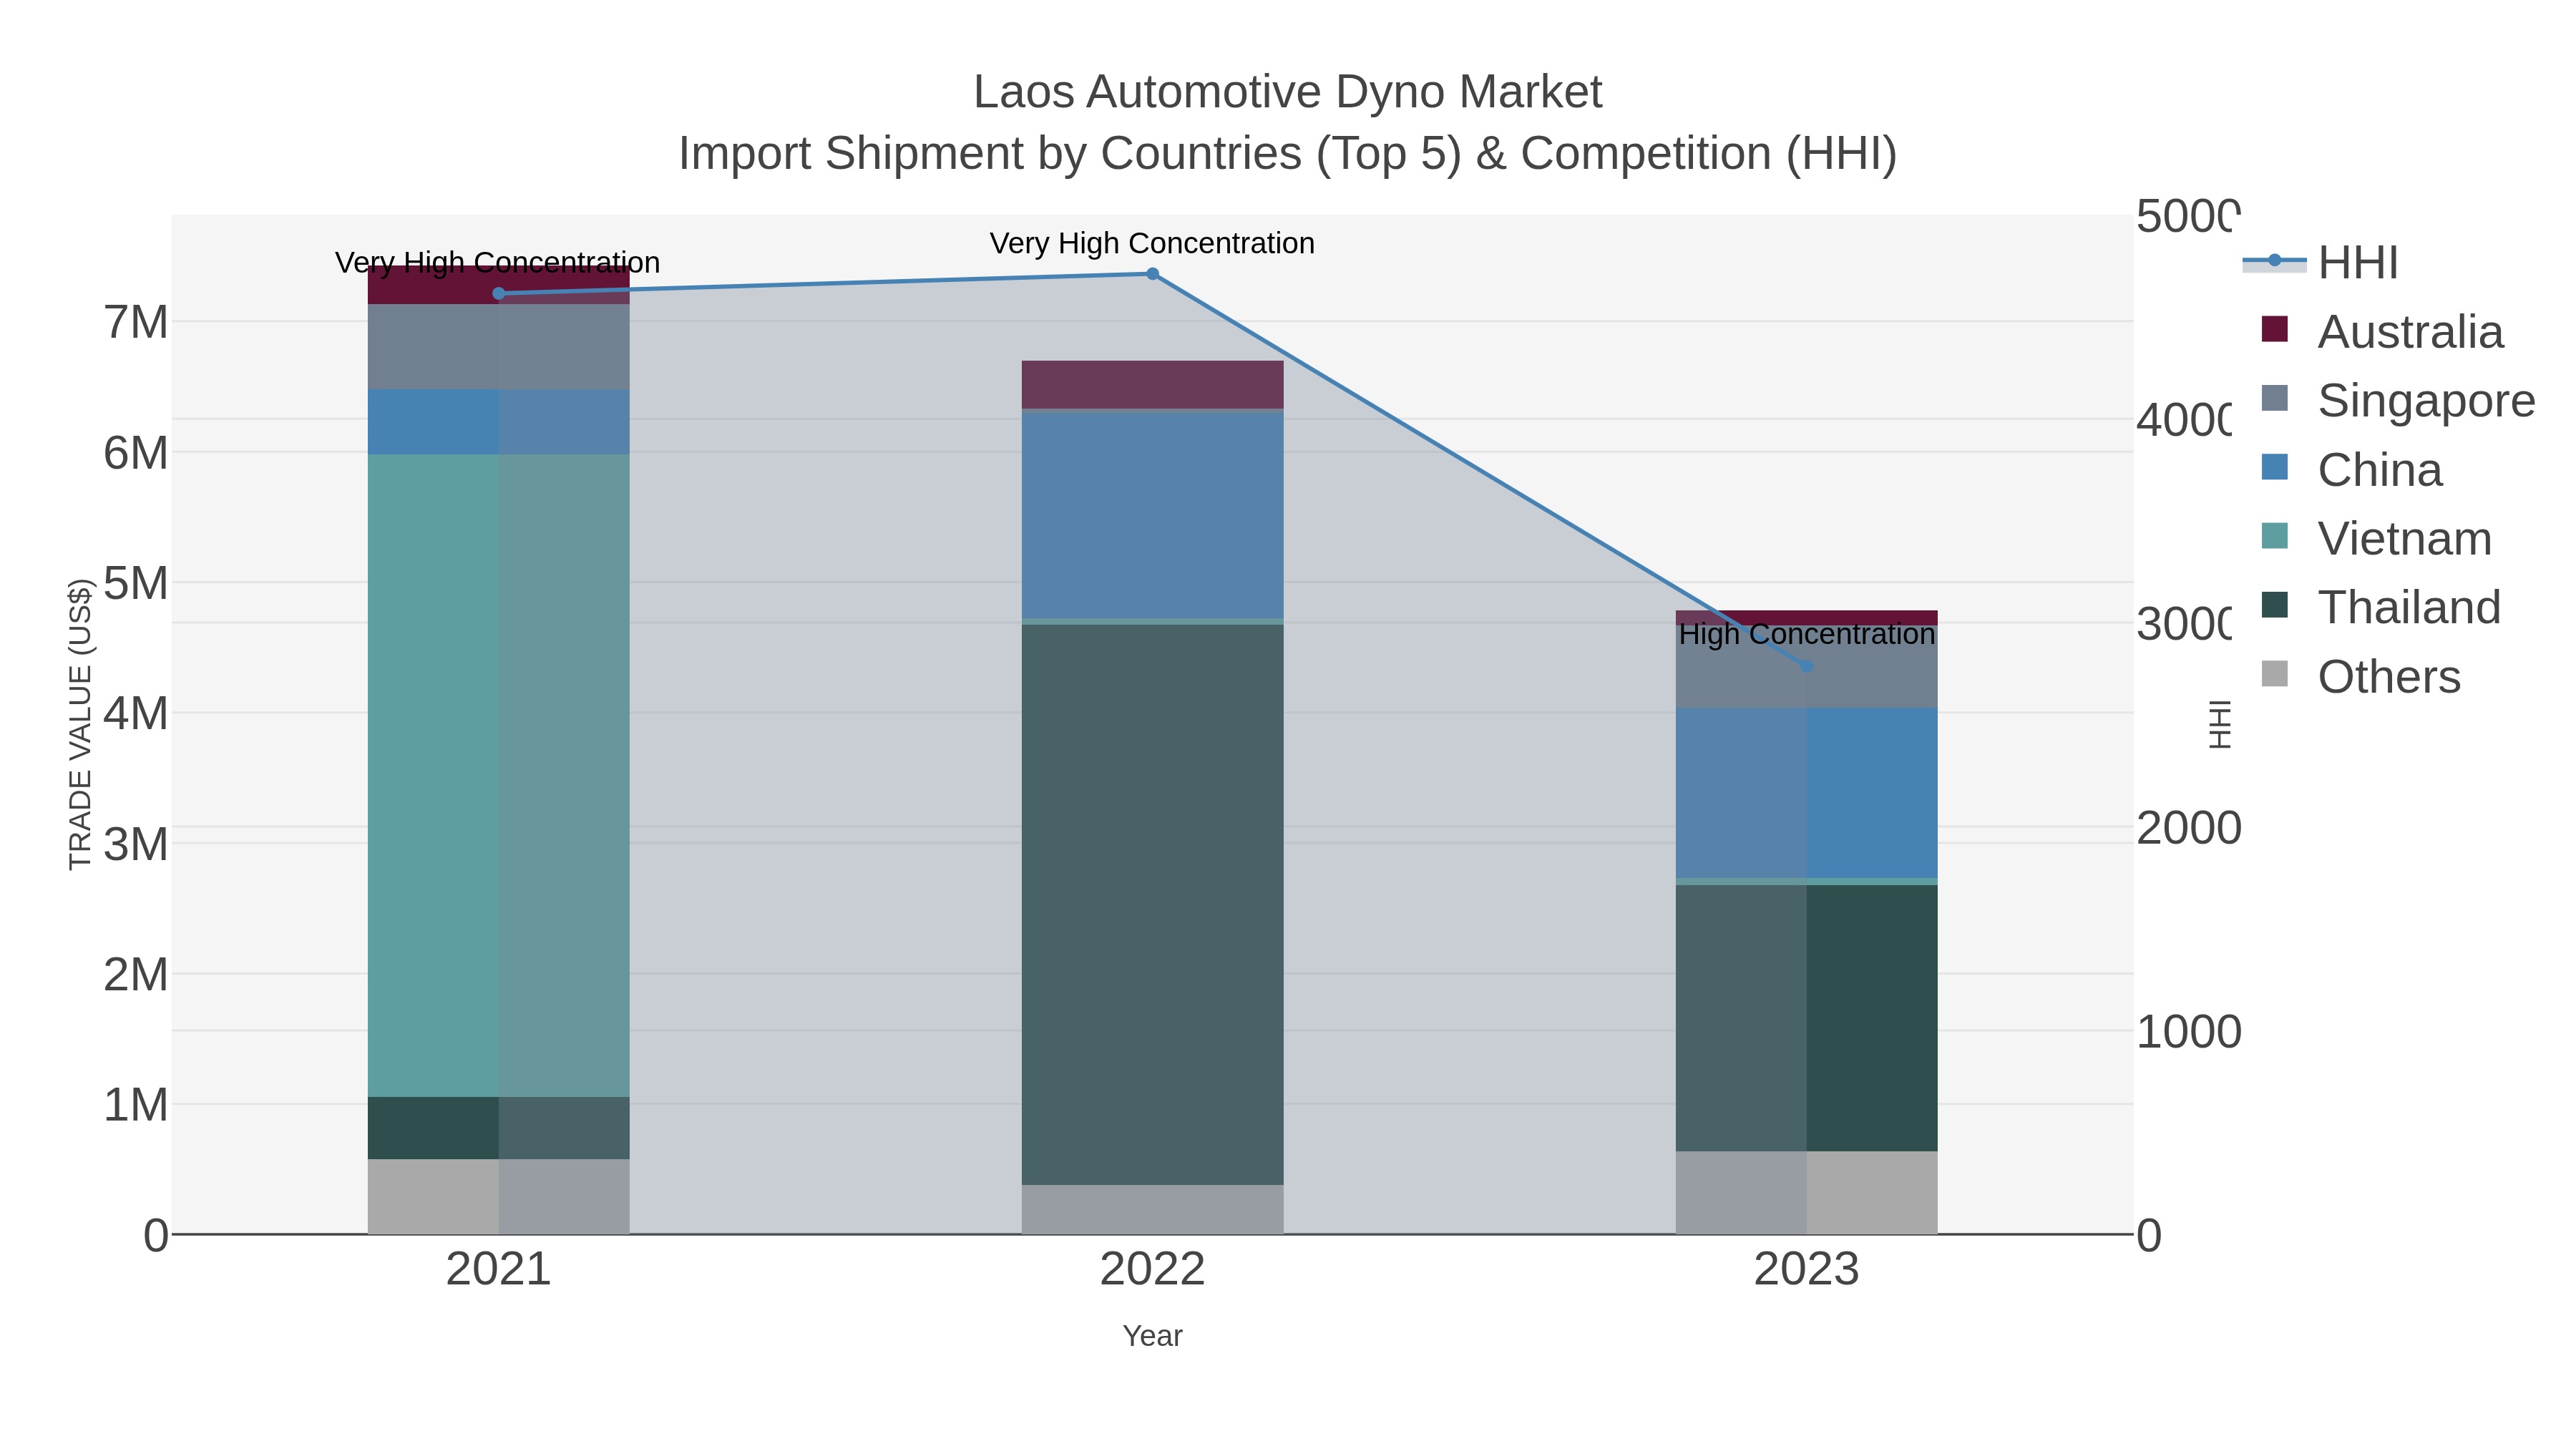Select the 2021 HHI data point marker
The width and height of the screenshot is (2576, 1449).
point(499,293)
